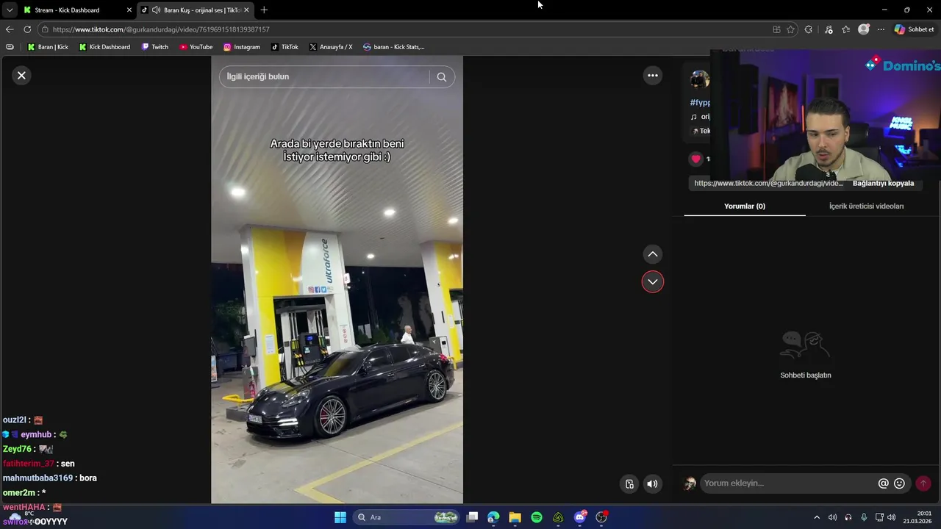Open the creator's profile avatar
The height and width of the screenshot is (529, 941).
pyautogui.click(x=700, y=79)
